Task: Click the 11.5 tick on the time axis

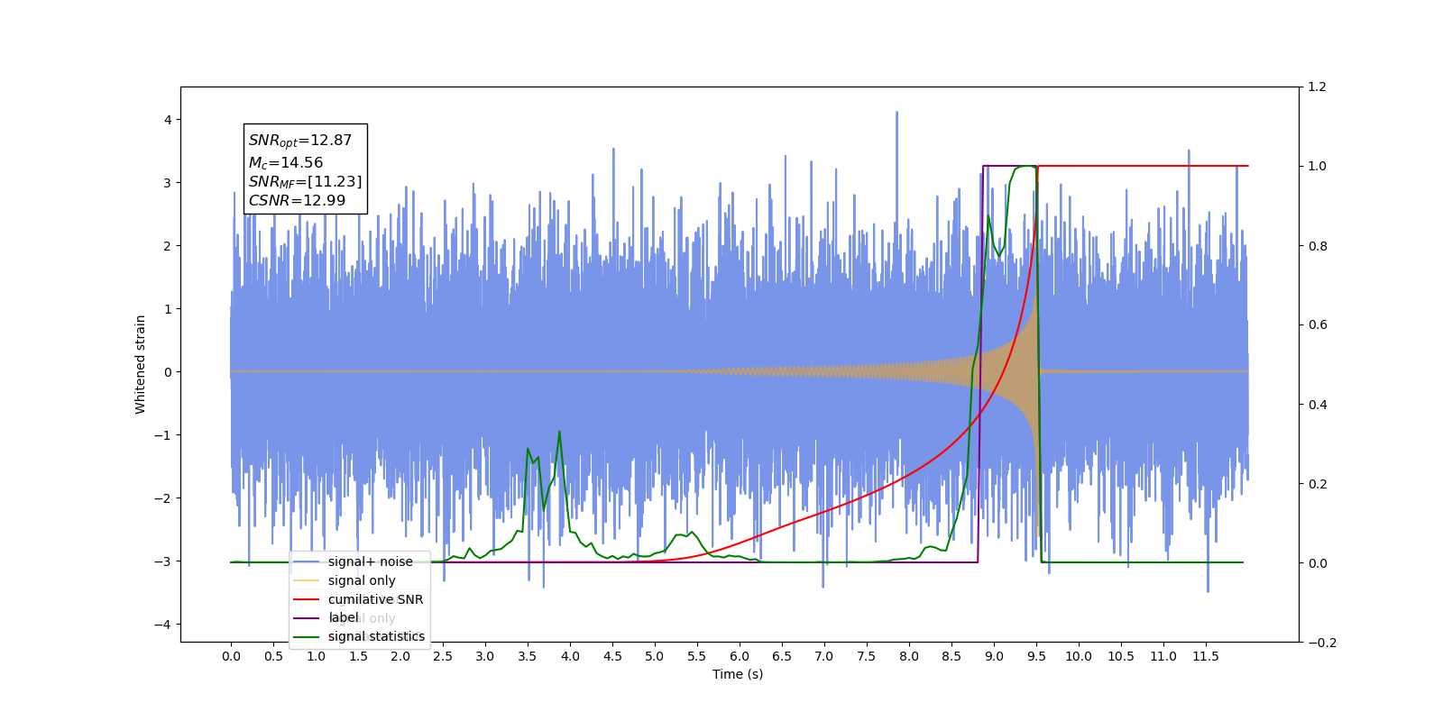Action: coord(1206,656)
